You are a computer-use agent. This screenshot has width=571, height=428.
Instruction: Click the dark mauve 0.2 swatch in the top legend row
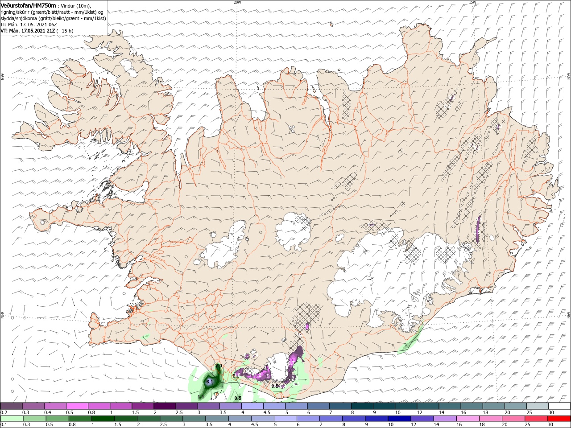(x=11, y=406)
